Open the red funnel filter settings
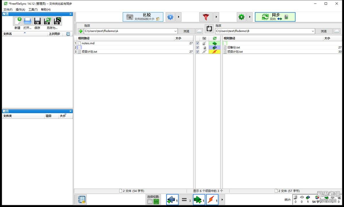The height and width of the screenshot is (207, 344). 206,17
